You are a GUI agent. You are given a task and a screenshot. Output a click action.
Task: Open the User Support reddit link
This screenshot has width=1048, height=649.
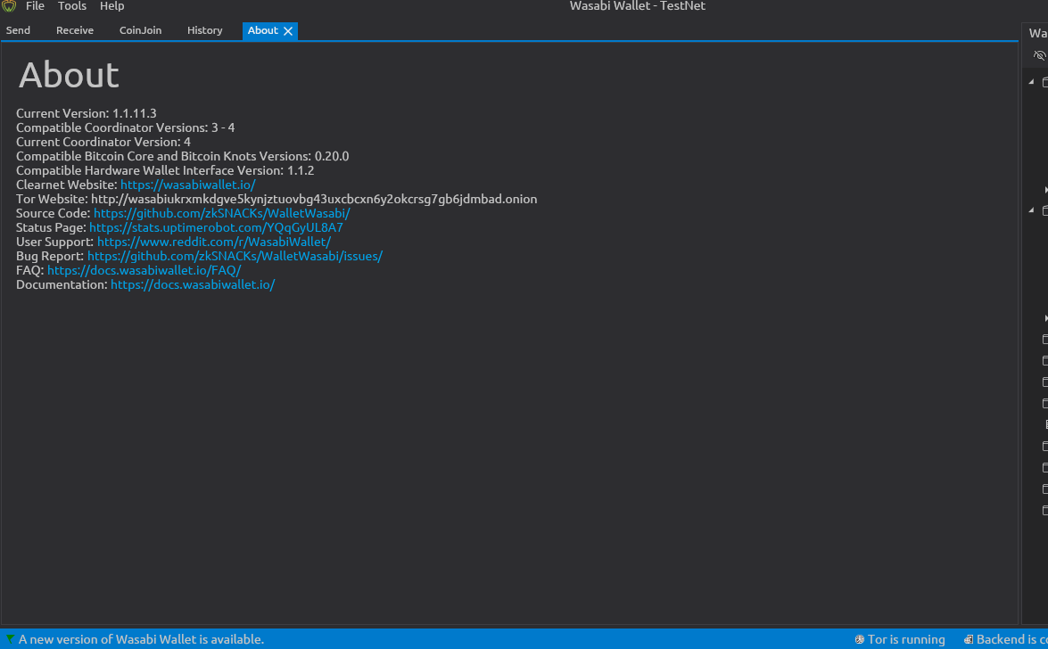pyautogui.click(x=214, y=242)
